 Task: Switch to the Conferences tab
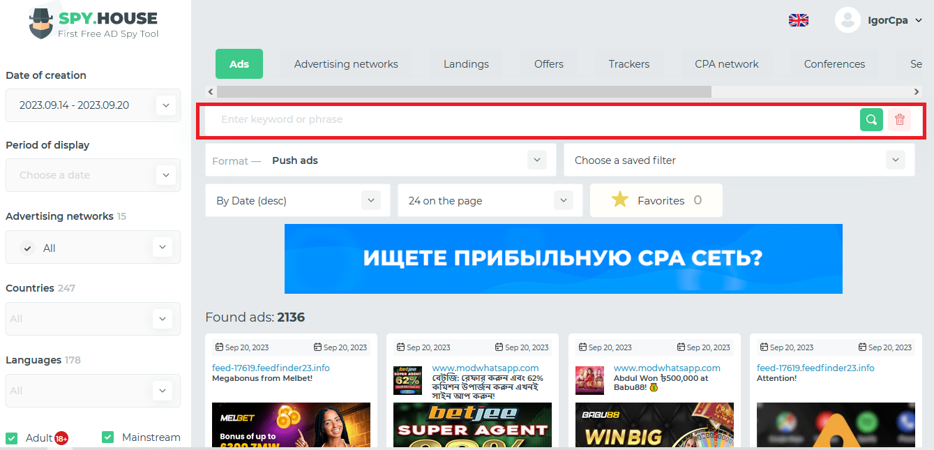(x=834, y=63)
